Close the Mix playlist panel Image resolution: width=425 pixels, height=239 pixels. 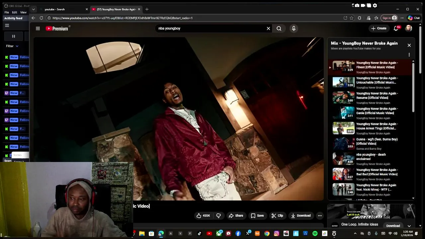tap(409, 45)
